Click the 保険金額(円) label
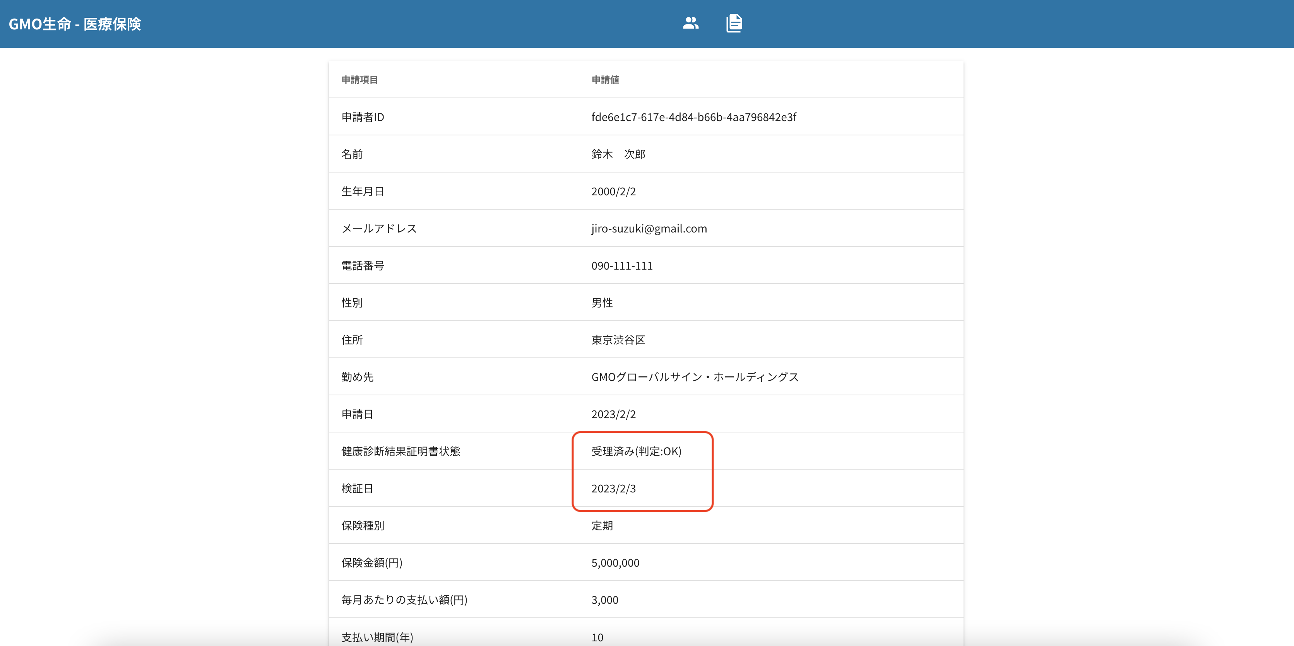The image size is (1294, 646). [372, 562]
